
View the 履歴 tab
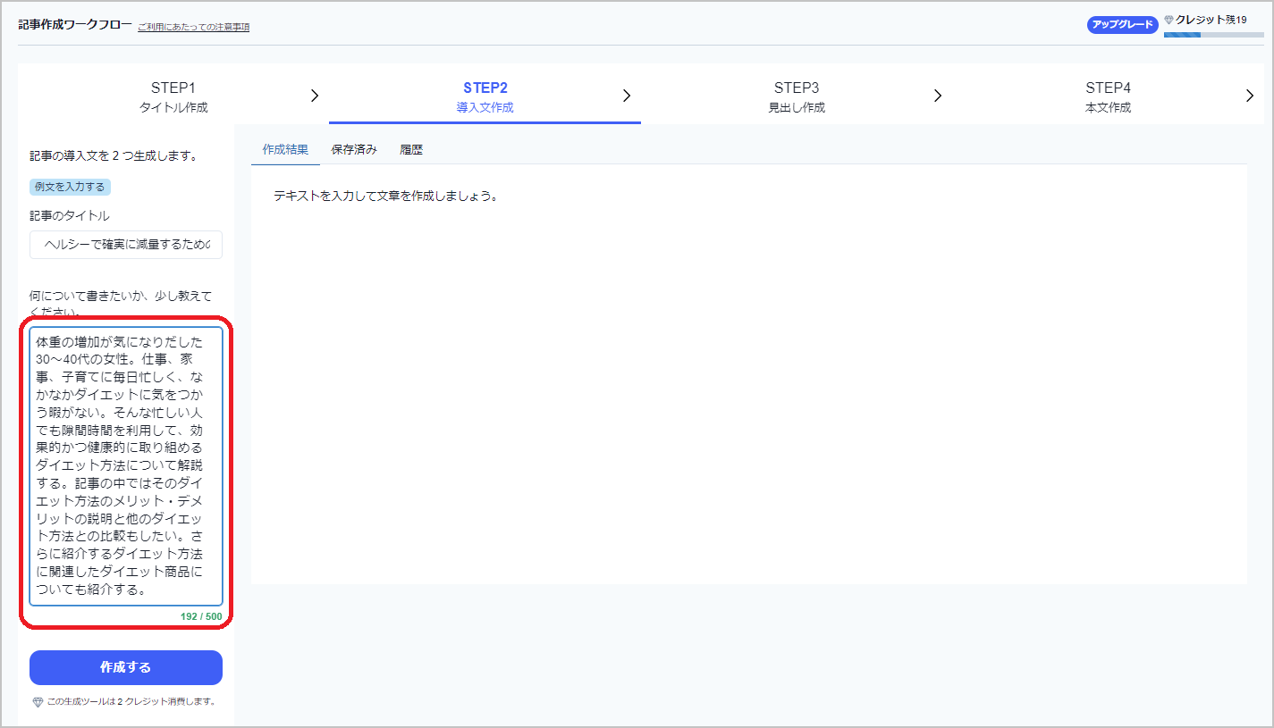pos(411,150)
